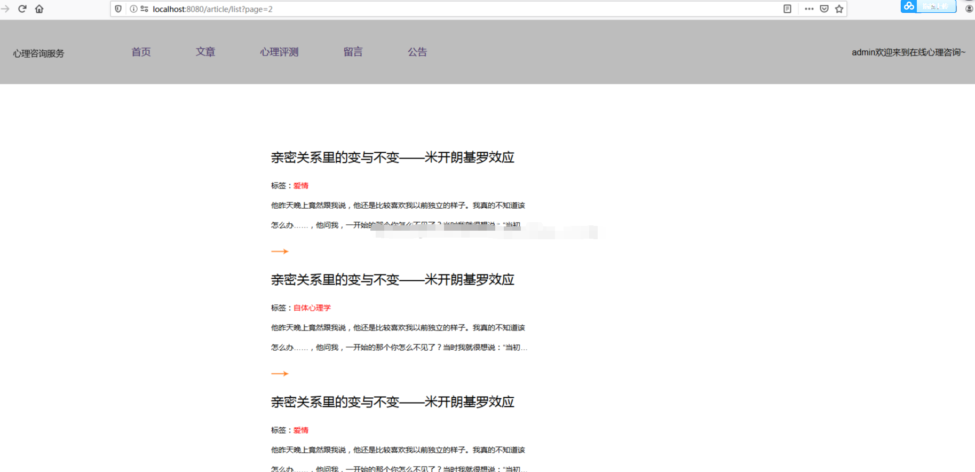This screenshot has width=975, height=472.
Task: Open first article title 亲密关系里的变与不变
Action: (392, 158)
